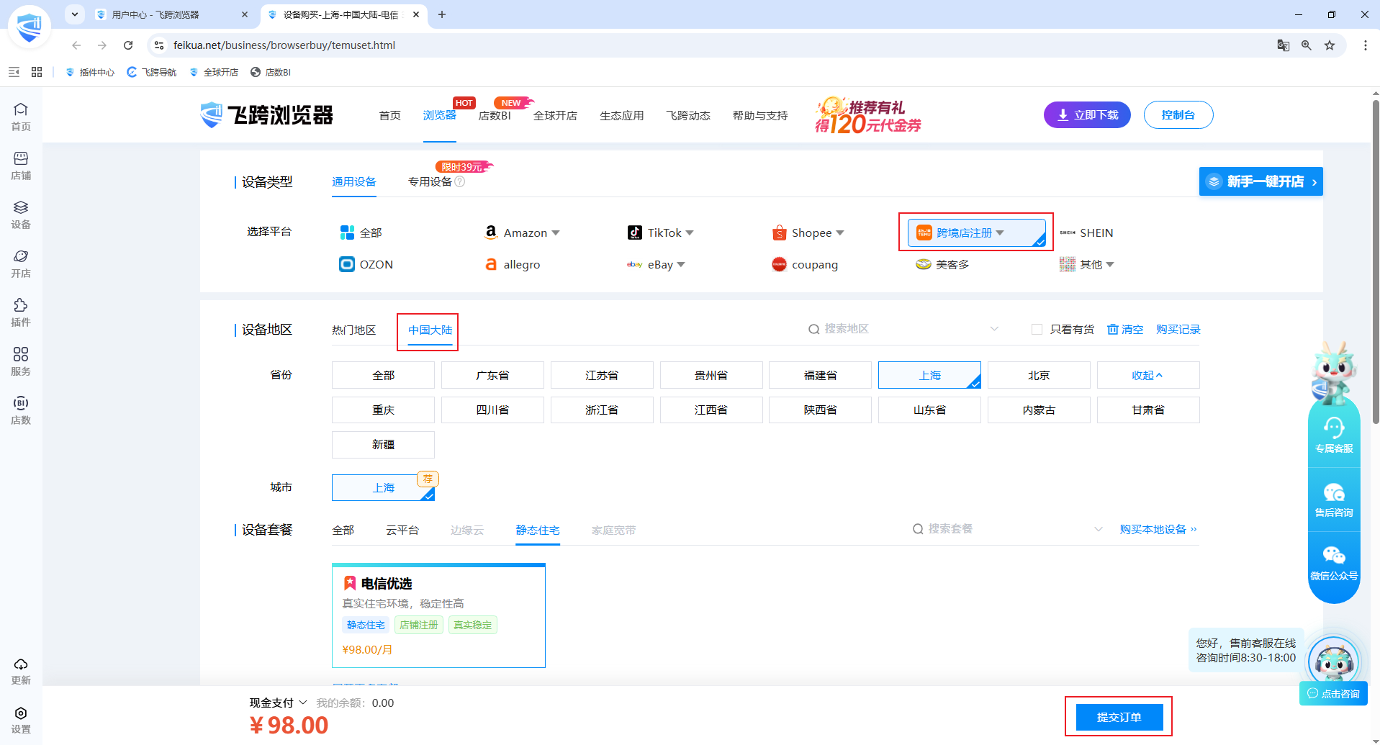Click the browser reload icon
The width and height of the screenshot is (1380, 745).
pyautogui.click(x=128, y=45)
